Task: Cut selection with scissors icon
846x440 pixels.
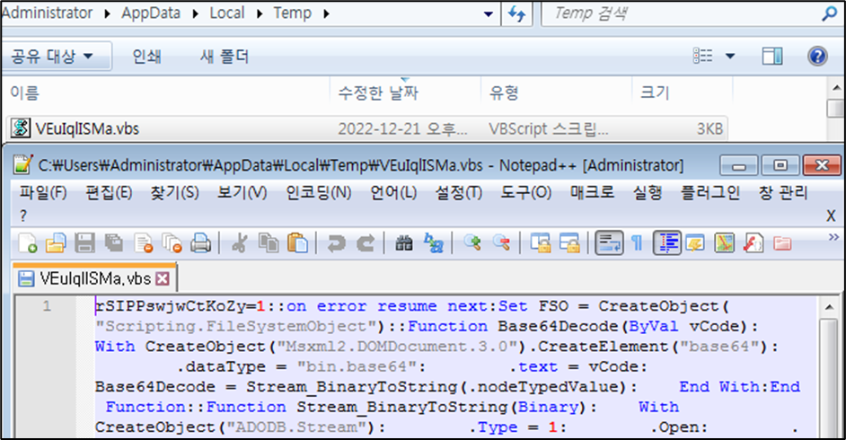Action: point(239,243)
